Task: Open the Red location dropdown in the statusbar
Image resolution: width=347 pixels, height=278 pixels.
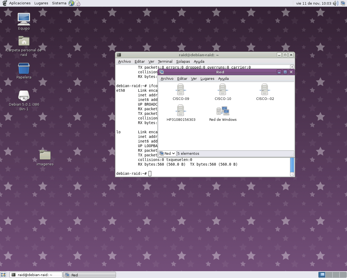Action: click(x=167, y=153)
